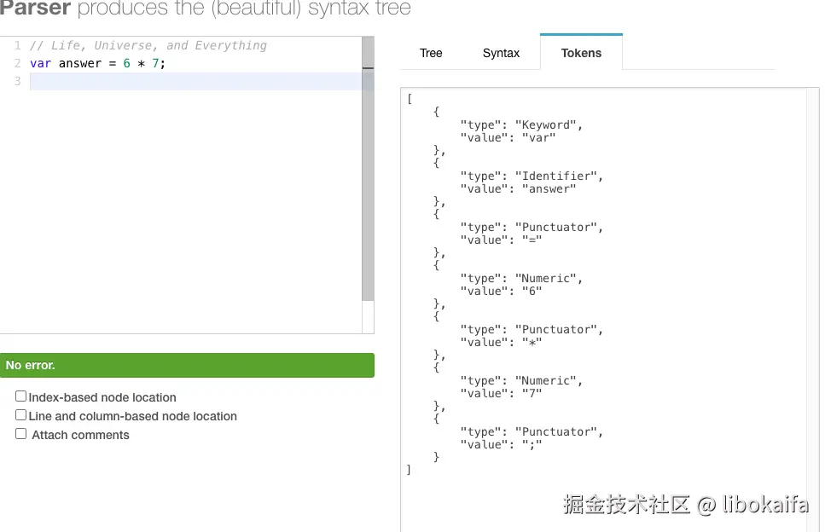The image size is (825, 532).
Task: Enable Index-based node location checkbox
Action: pyautogui.click(x=21, y=396)
